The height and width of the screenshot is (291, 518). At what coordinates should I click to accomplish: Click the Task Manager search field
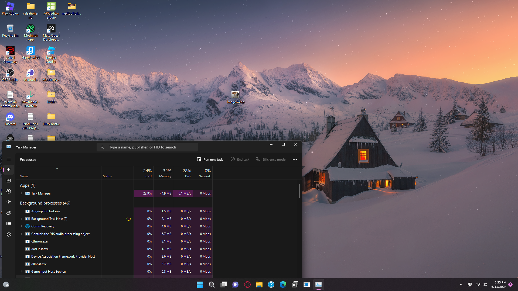147,147
